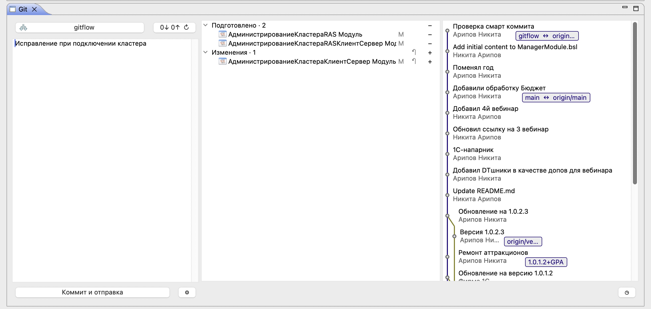
Task: Click the Коммит и отправка button
Action: (92, 292)
